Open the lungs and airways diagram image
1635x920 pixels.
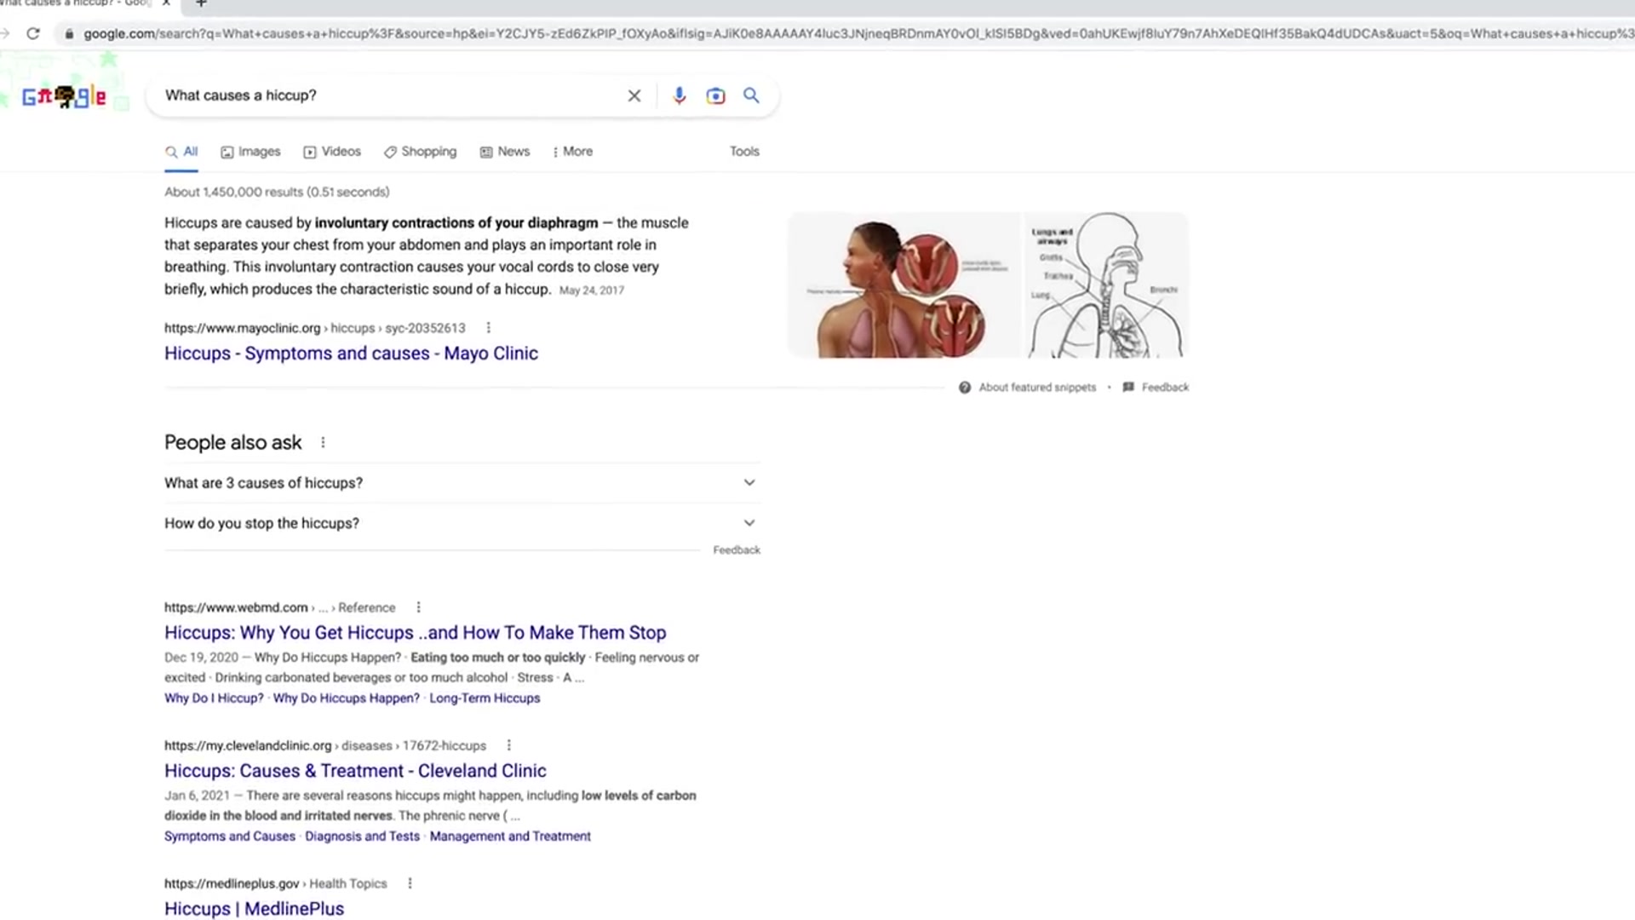click(1105, 285)
